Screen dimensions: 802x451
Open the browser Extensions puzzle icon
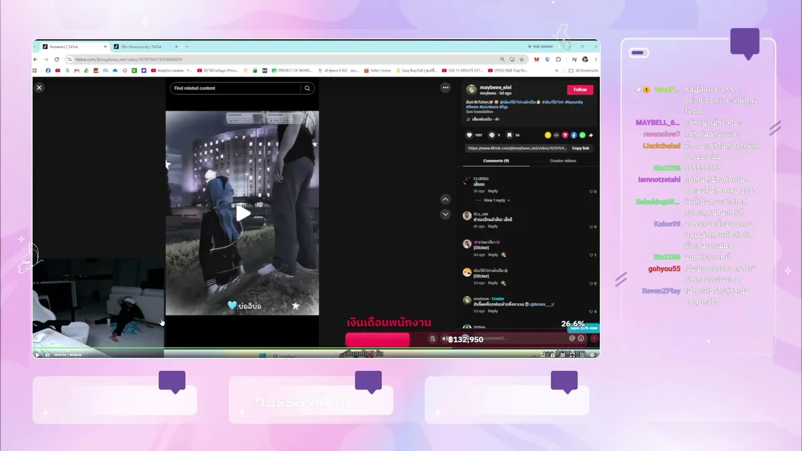coord(558,60)
